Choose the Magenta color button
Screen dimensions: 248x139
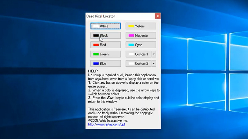(141, 36)
